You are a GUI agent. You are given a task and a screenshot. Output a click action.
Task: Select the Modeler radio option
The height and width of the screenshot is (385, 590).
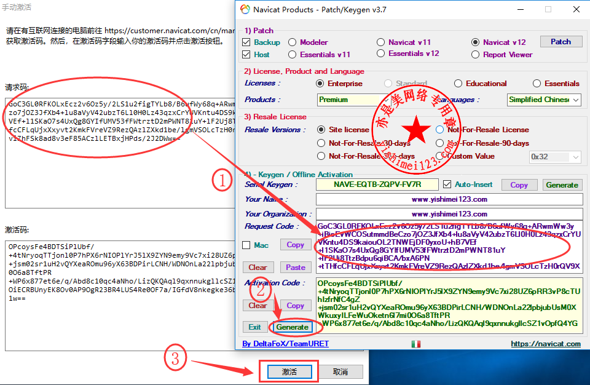pos(293,42)
